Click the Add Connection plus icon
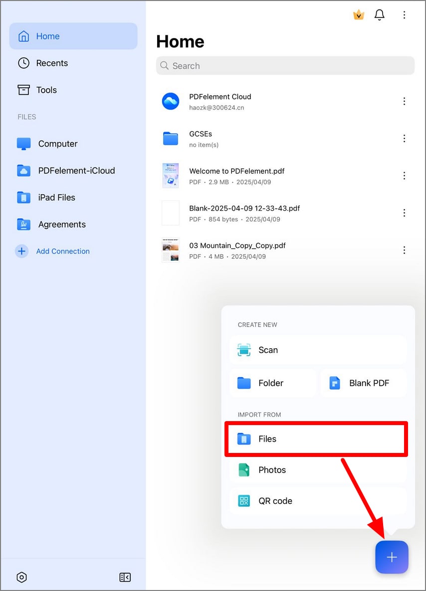The width and height of the screenshot is (426, 591). 22,251
